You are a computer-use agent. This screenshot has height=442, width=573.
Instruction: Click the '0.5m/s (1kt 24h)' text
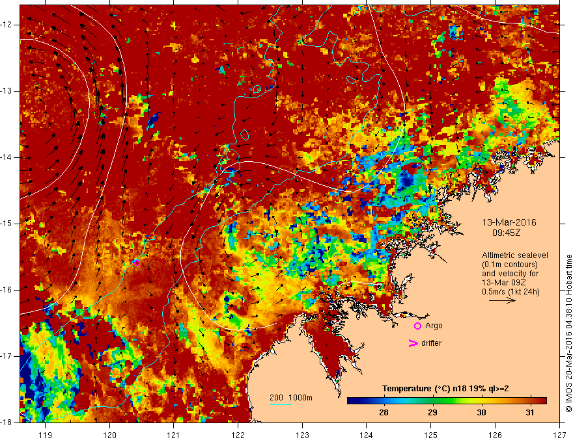[x=510, y=291]
